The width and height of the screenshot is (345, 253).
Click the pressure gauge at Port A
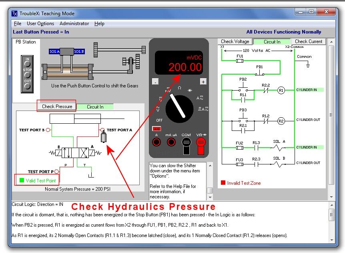[104, 136]
